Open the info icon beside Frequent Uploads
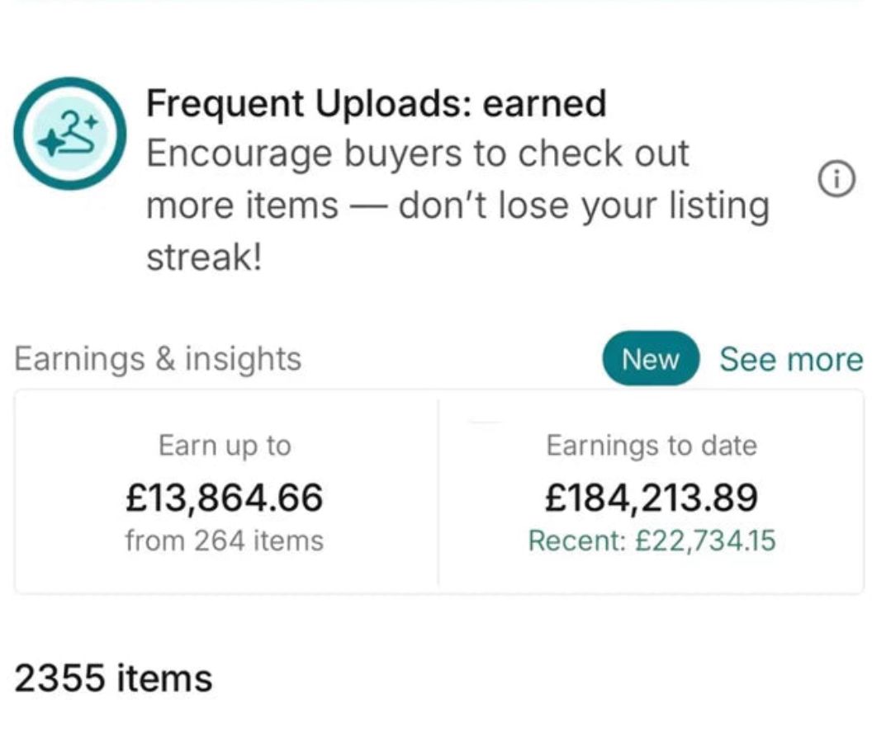Viewport: 886px width, 732px height. (x=836, y=180)
